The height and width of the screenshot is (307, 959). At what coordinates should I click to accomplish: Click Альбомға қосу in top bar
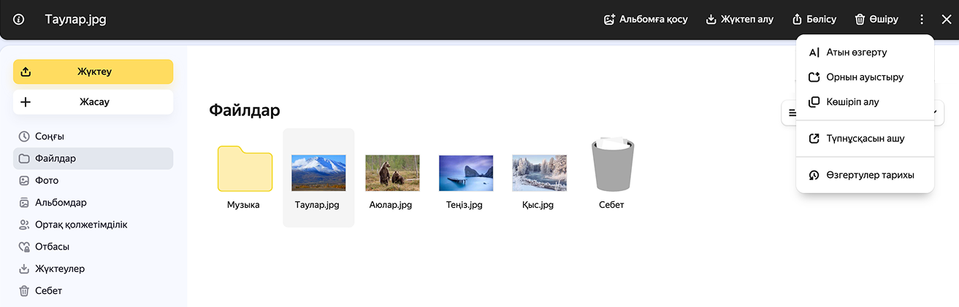point(645,20)
